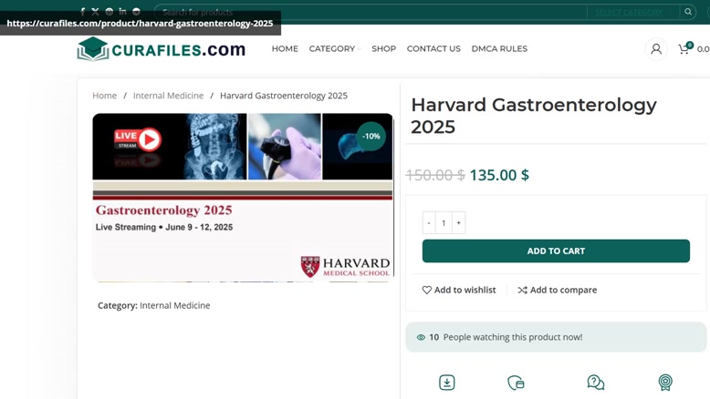This screenshot has height=399, width=710.
Task: Decrease quantity with minus button
Action: [x=429, y=223]
